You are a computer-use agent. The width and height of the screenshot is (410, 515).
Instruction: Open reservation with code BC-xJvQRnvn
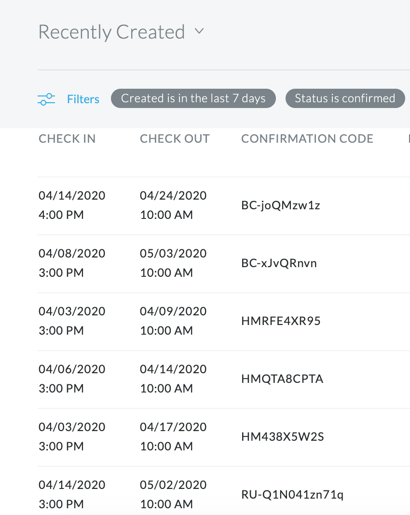click(279, 263)
